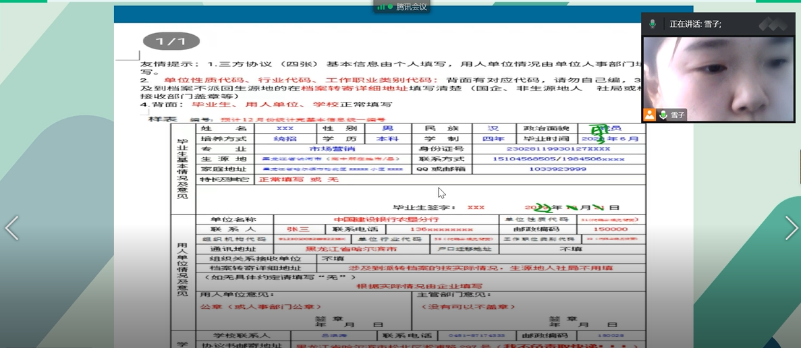
Task: Click the 培养方式 label cell
Action: point(224,139)
